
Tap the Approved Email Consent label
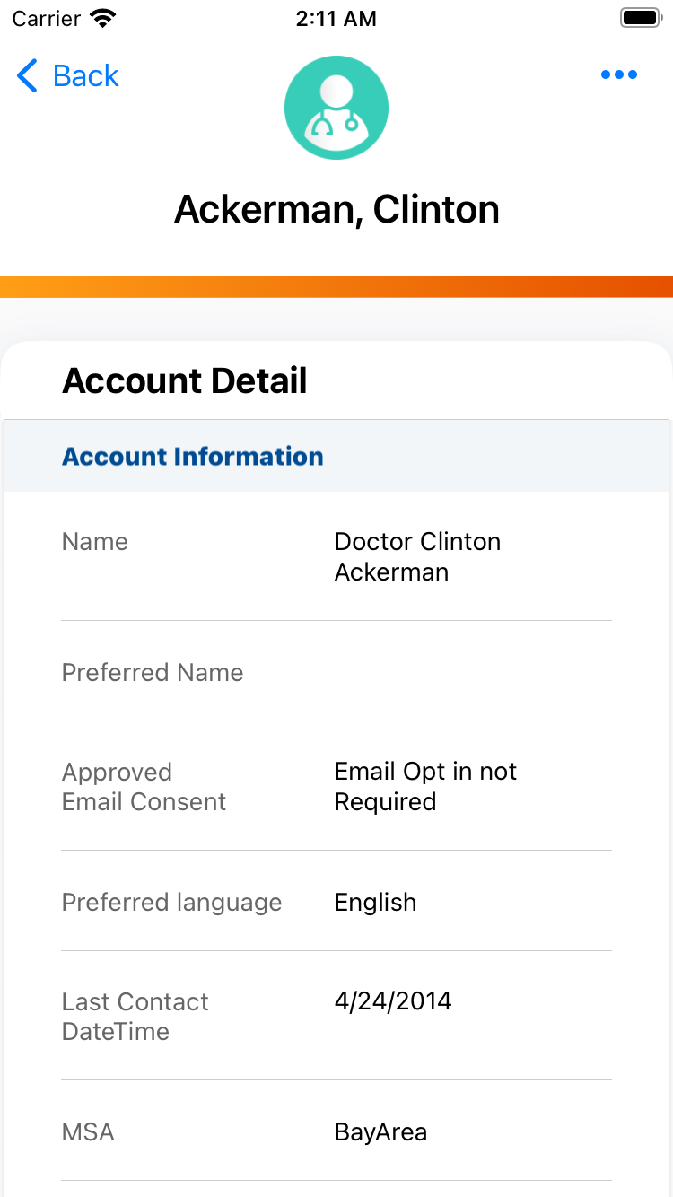144,787
